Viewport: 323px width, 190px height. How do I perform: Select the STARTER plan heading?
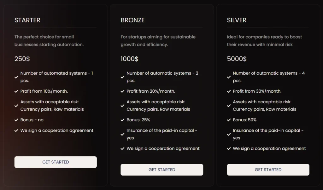coord(27,20)
